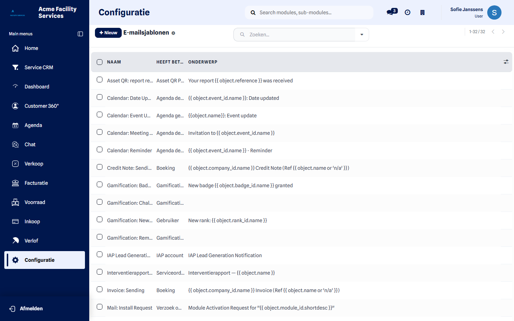The height and width of the screenshot is (321, 514).
Task: Click 'Gebruiker' model cell
Action: [168, 220]
